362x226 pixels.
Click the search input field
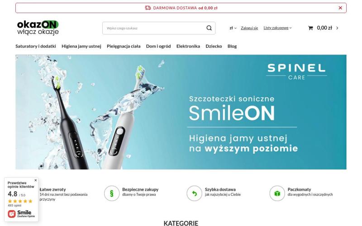[x=154, y=28]
